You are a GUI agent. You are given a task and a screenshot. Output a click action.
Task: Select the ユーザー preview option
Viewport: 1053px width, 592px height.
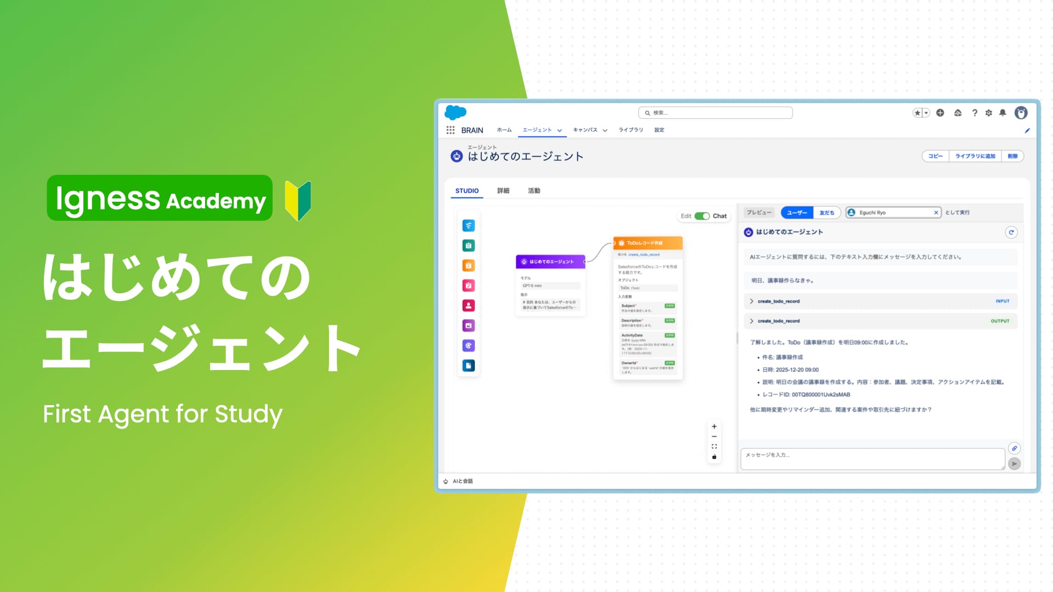(x=796, y=213)
